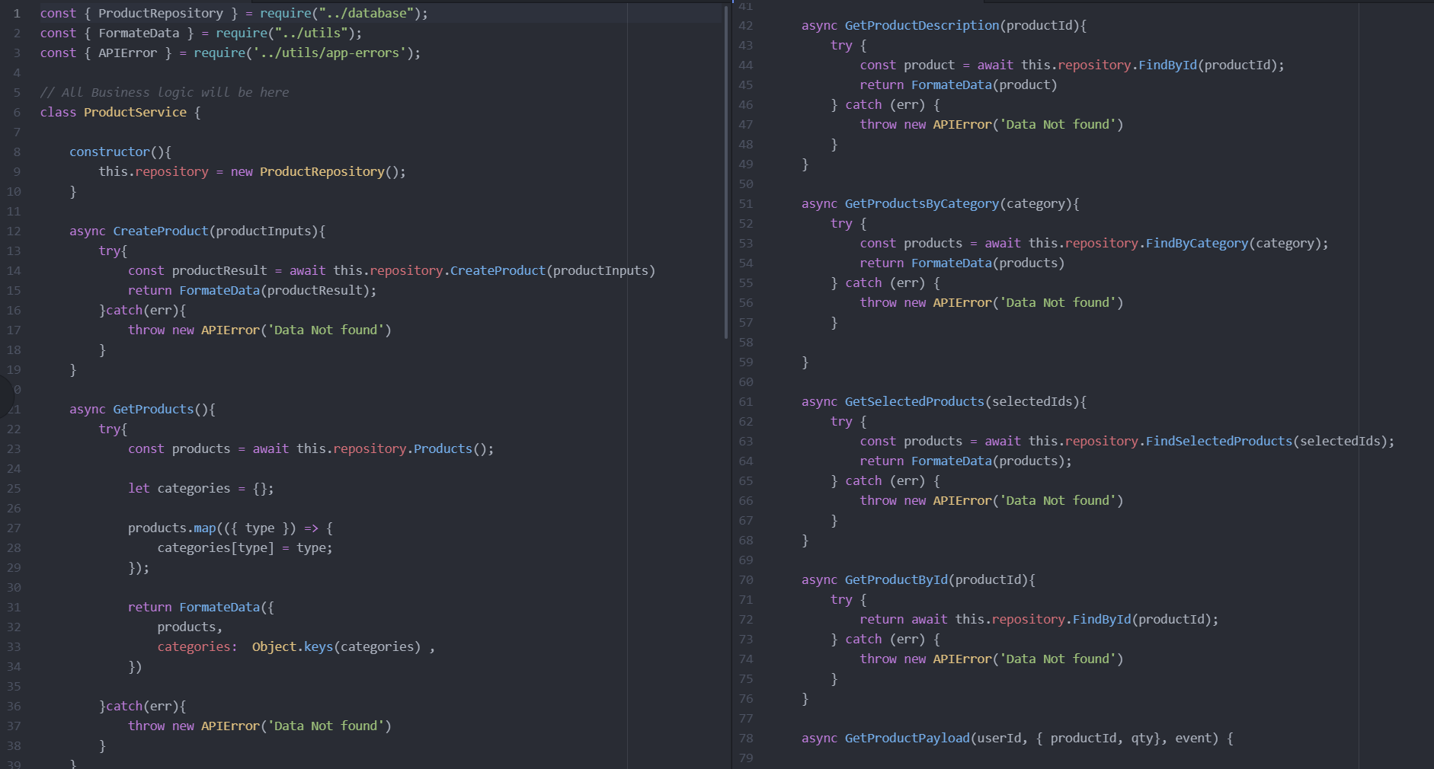This screenshot has width=1434, height=769.
Task: Click categories[type] assignment on line 28
Action: [x=245, y=547]
